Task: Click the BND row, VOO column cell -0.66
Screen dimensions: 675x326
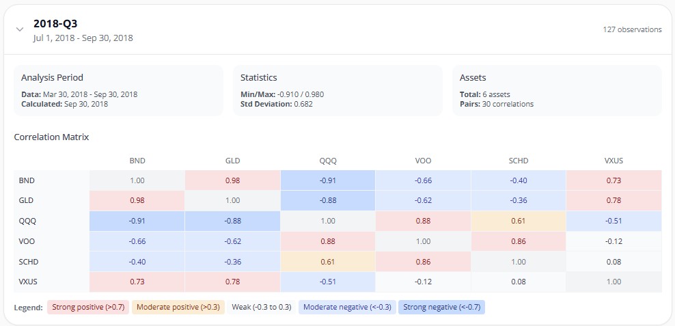Action: (423, 180)
